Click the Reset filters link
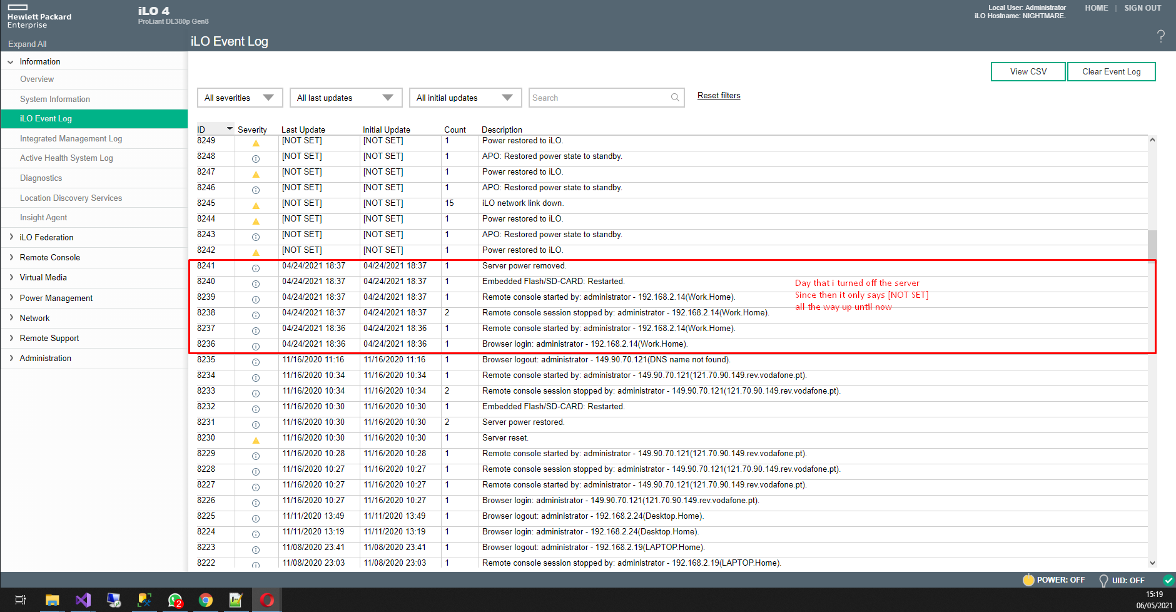Viewport: 1176px width, 612px height. click(719, 96)
